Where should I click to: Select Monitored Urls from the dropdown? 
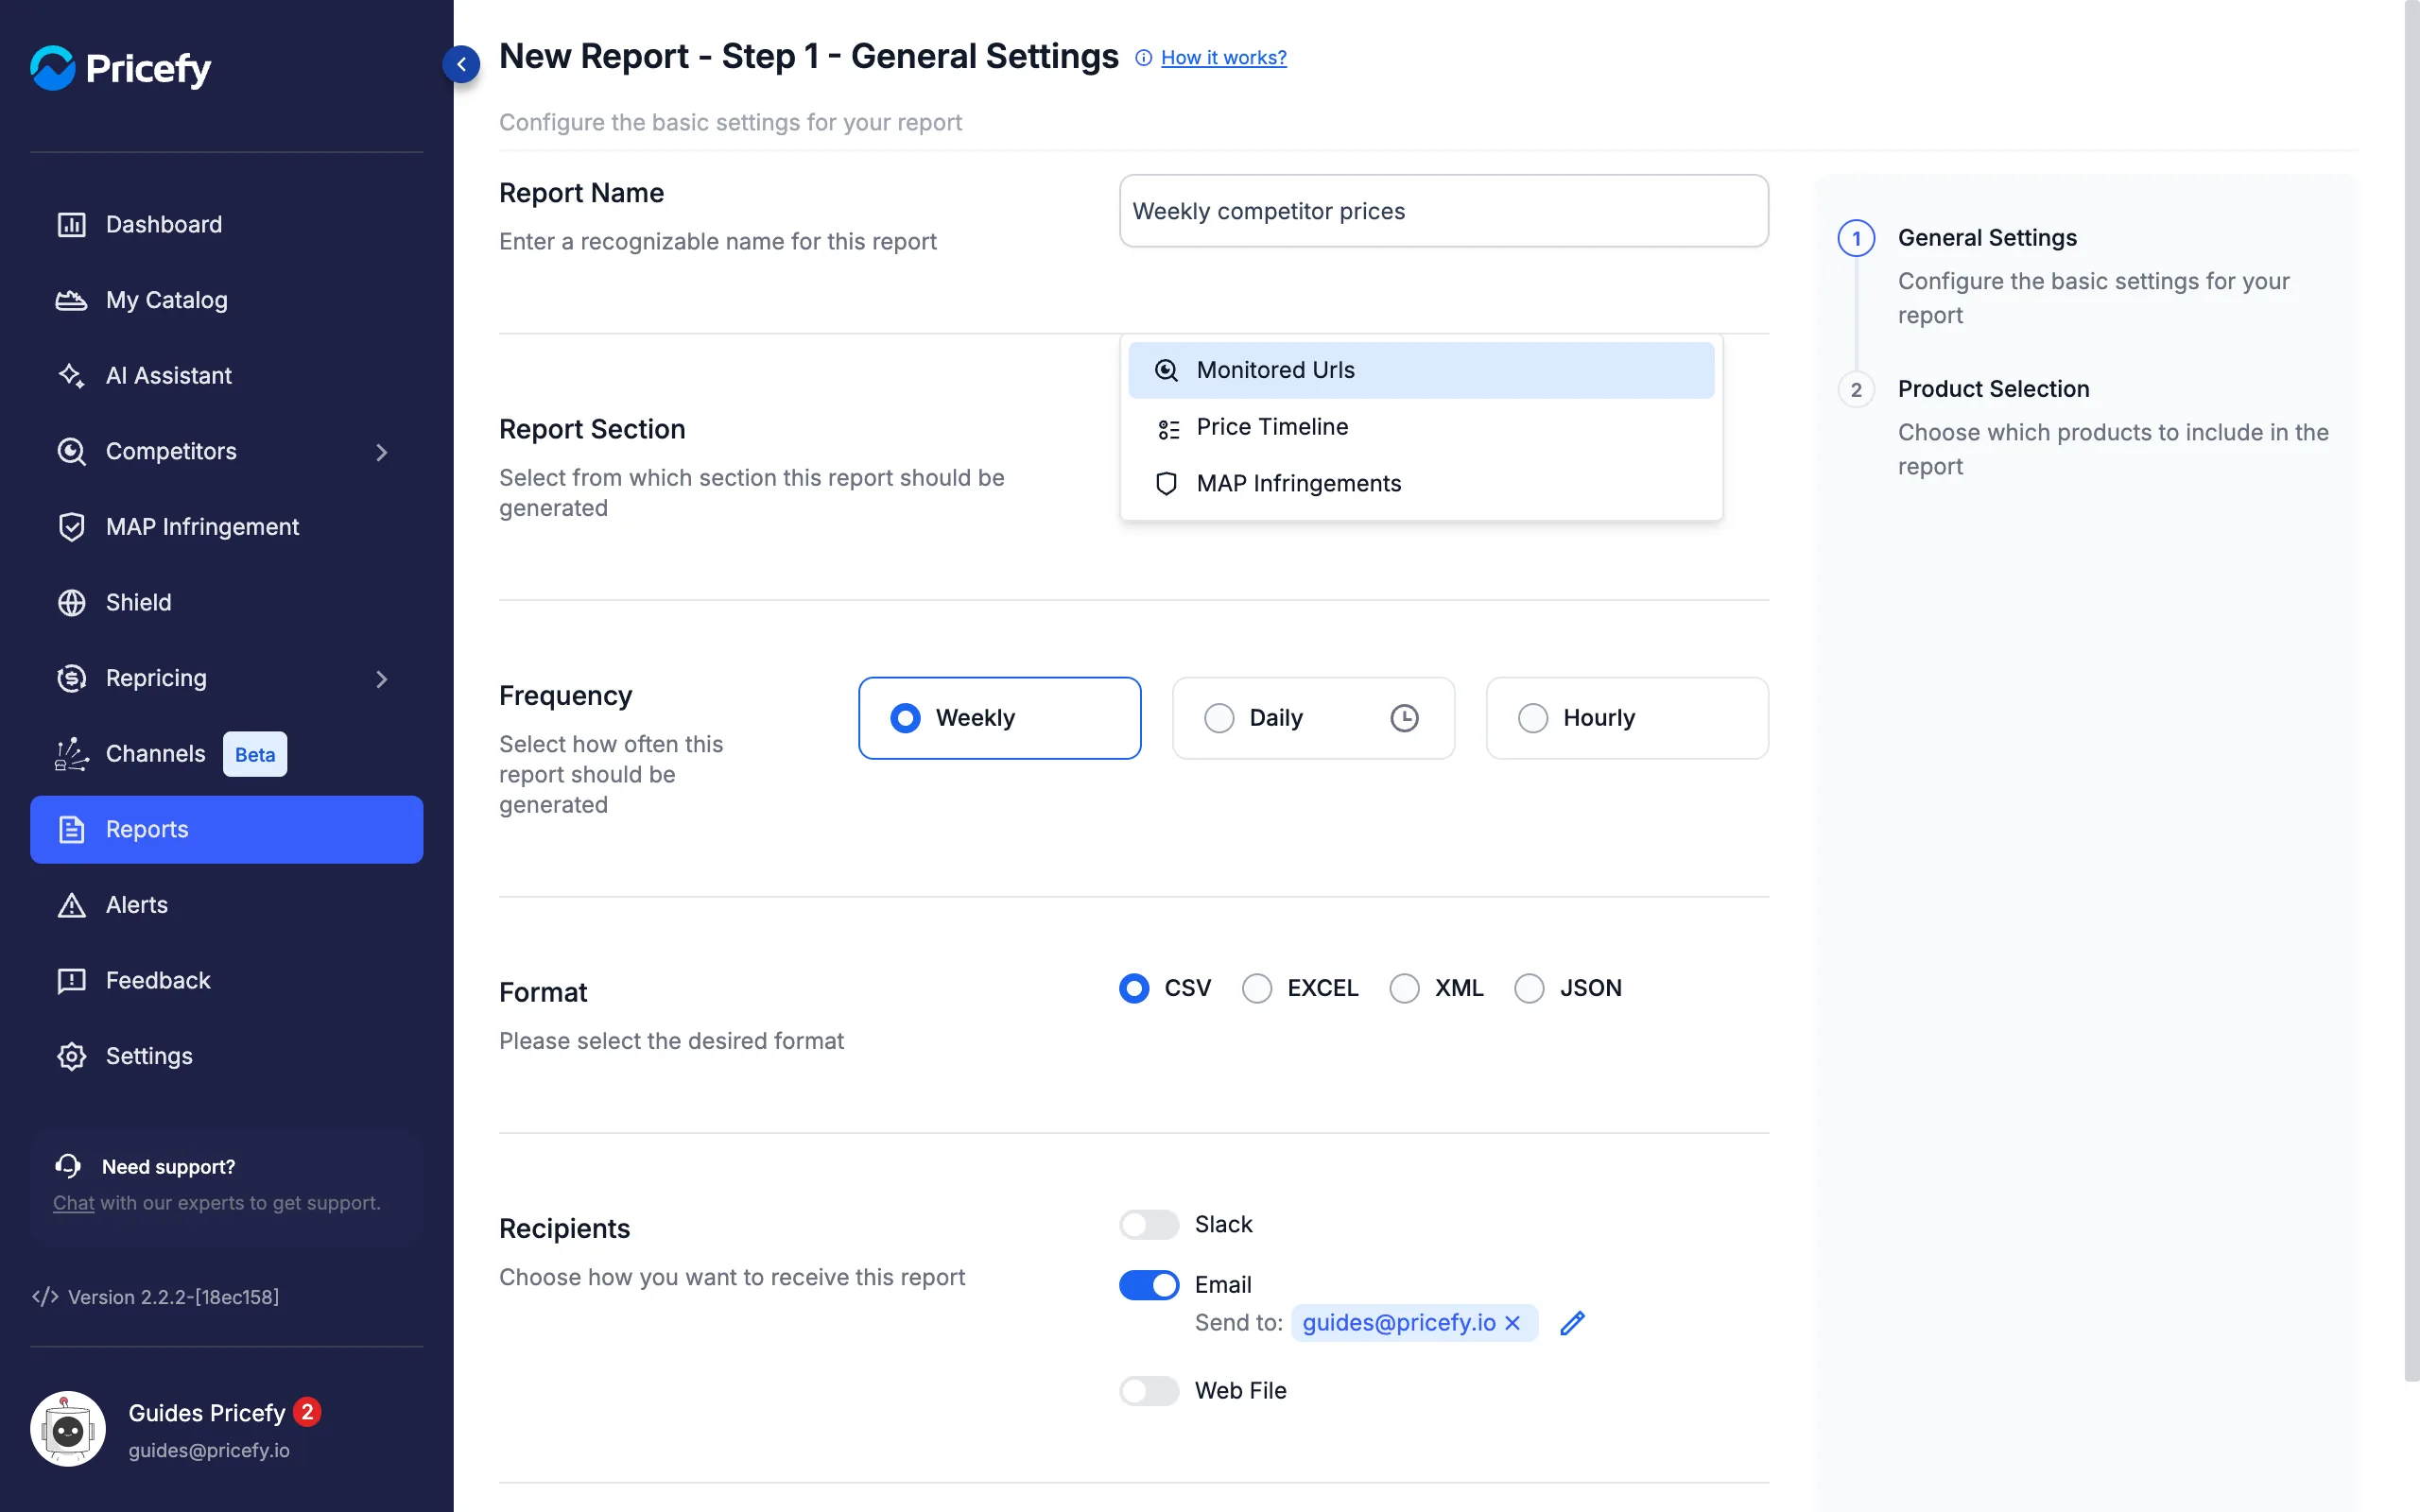click(x=1421, y=370)
